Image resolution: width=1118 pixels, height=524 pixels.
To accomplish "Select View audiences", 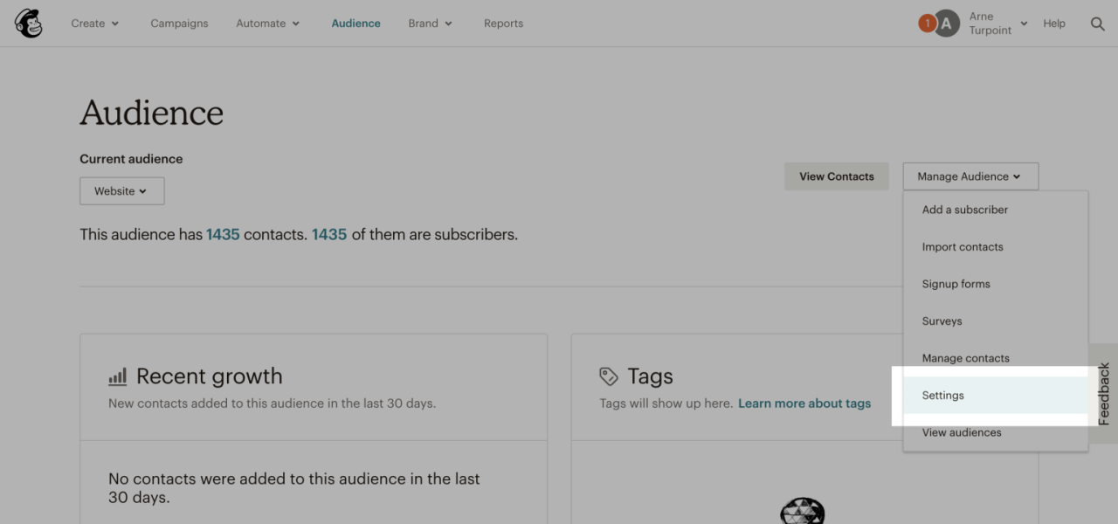I will 996,432.
